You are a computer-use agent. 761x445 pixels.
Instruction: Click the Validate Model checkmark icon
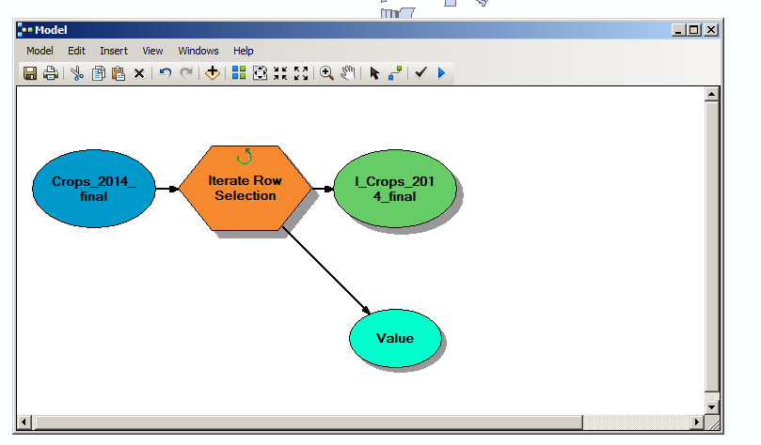click(420, 73)
